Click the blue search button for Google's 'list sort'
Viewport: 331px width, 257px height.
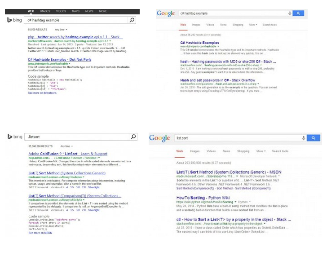point(313,138)
